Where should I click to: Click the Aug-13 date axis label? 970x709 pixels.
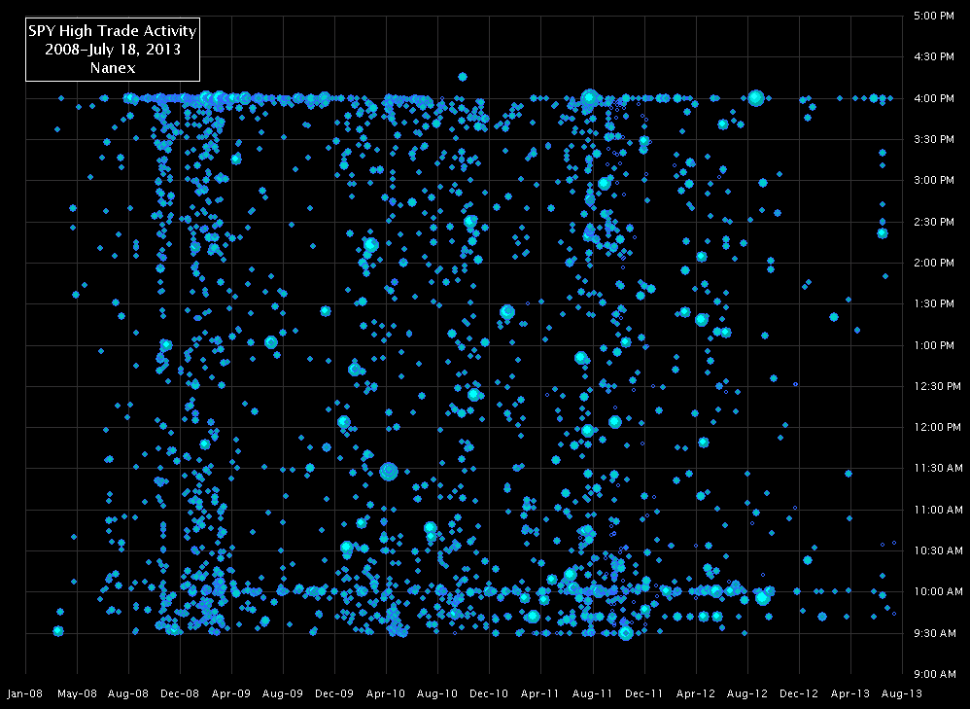click(x=902, y=693)
